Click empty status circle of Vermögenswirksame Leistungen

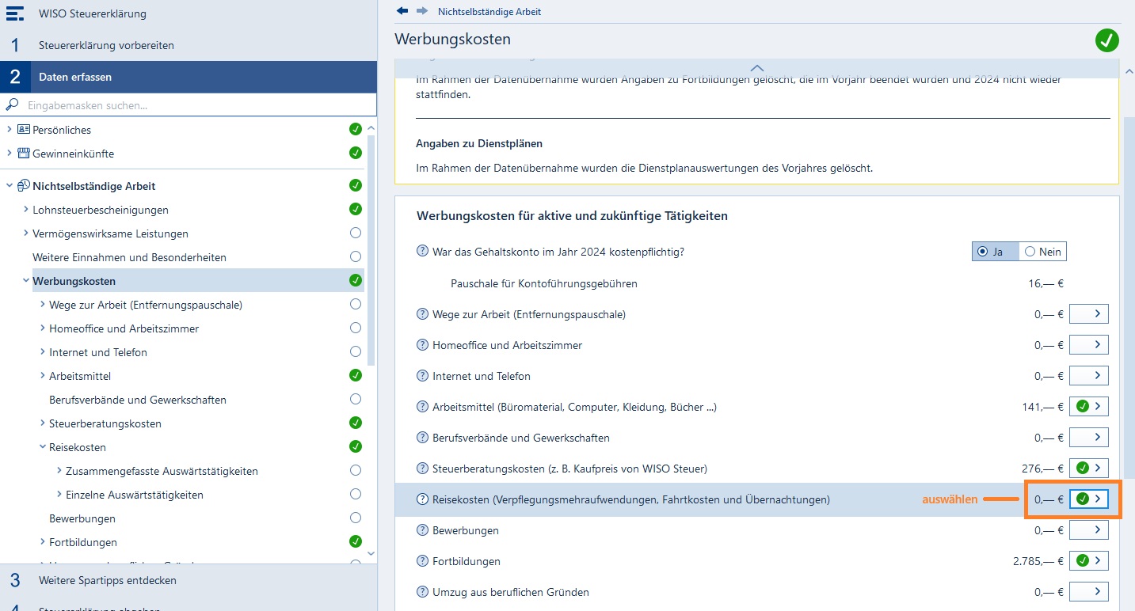click(x=356, y=233)
